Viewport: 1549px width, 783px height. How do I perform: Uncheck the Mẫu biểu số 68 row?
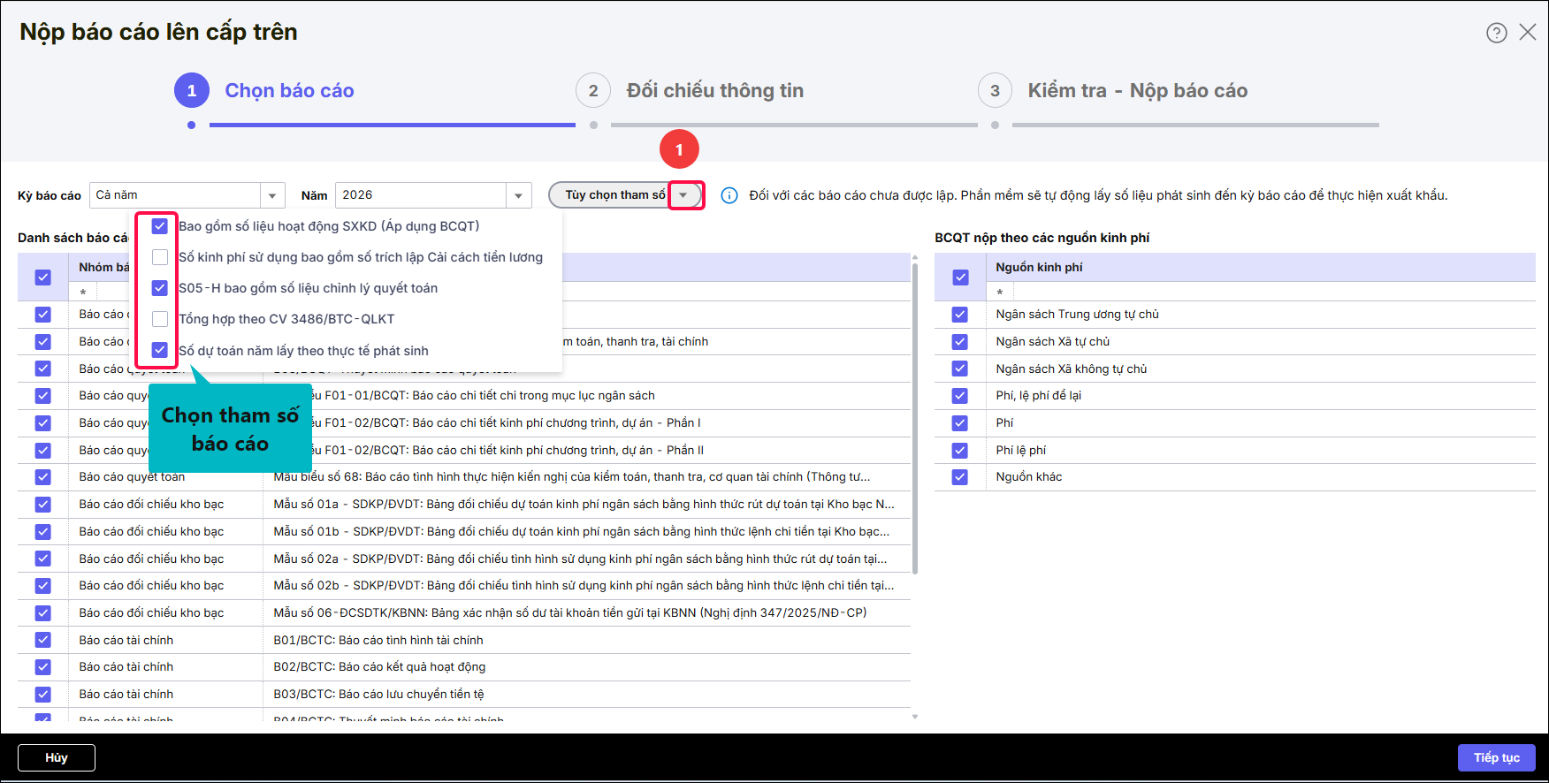[x=43, y=477]
